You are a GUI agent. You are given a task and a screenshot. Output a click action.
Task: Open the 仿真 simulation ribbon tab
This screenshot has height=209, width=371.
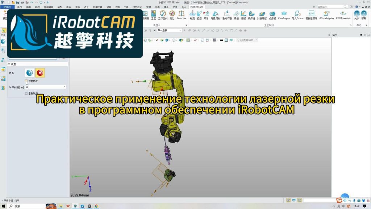coord(175,7)
